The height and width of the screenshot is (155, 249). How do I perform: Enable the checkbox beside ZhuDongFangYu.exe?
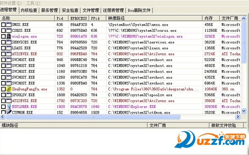(x=3, y=89)
